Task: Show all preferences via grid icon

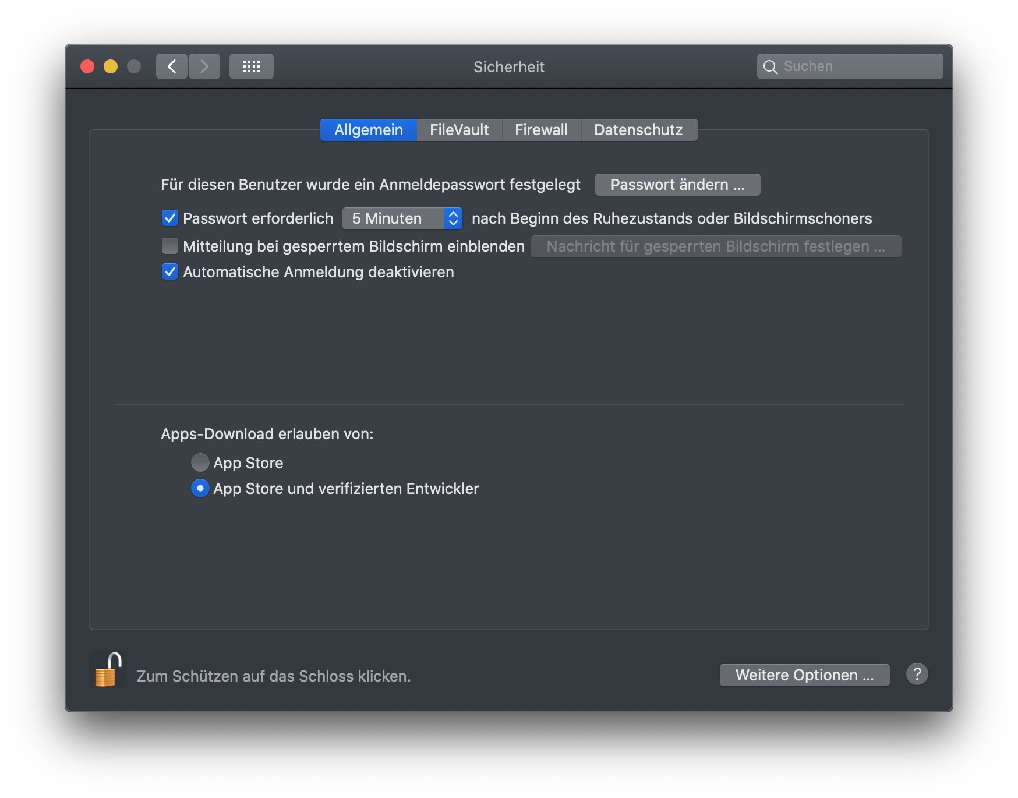Action: click(251, 66)
